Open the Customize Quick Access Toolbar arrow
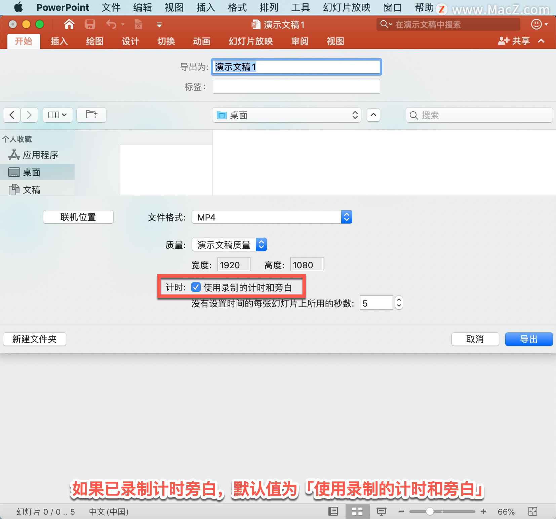The width and height of the screenshot is (556, 519). click(x=159, y=25)
